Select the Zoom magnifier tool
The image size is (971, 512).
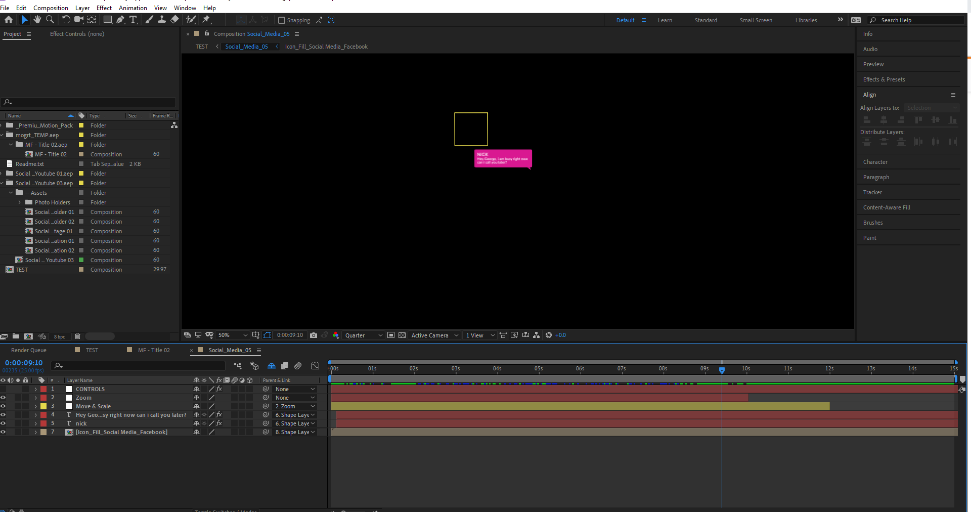[50, 20]
